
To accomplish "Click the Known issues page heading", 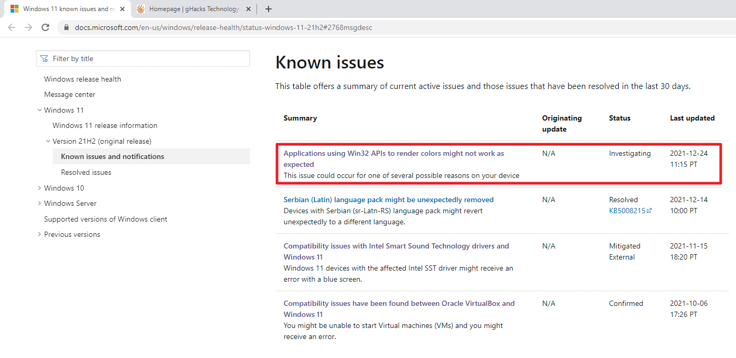I will tap(330, 63).
